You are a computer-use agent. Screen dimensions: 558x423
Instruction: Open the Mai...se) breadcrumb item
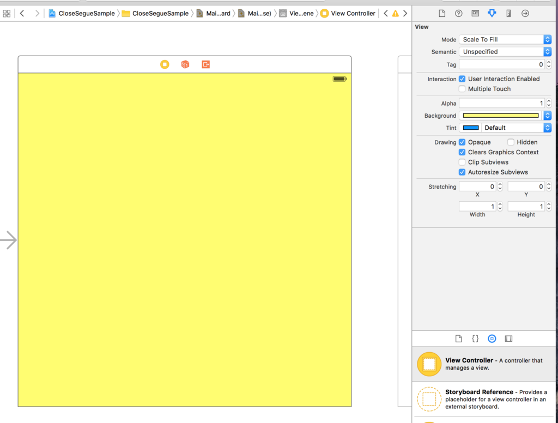pos(255,14)
